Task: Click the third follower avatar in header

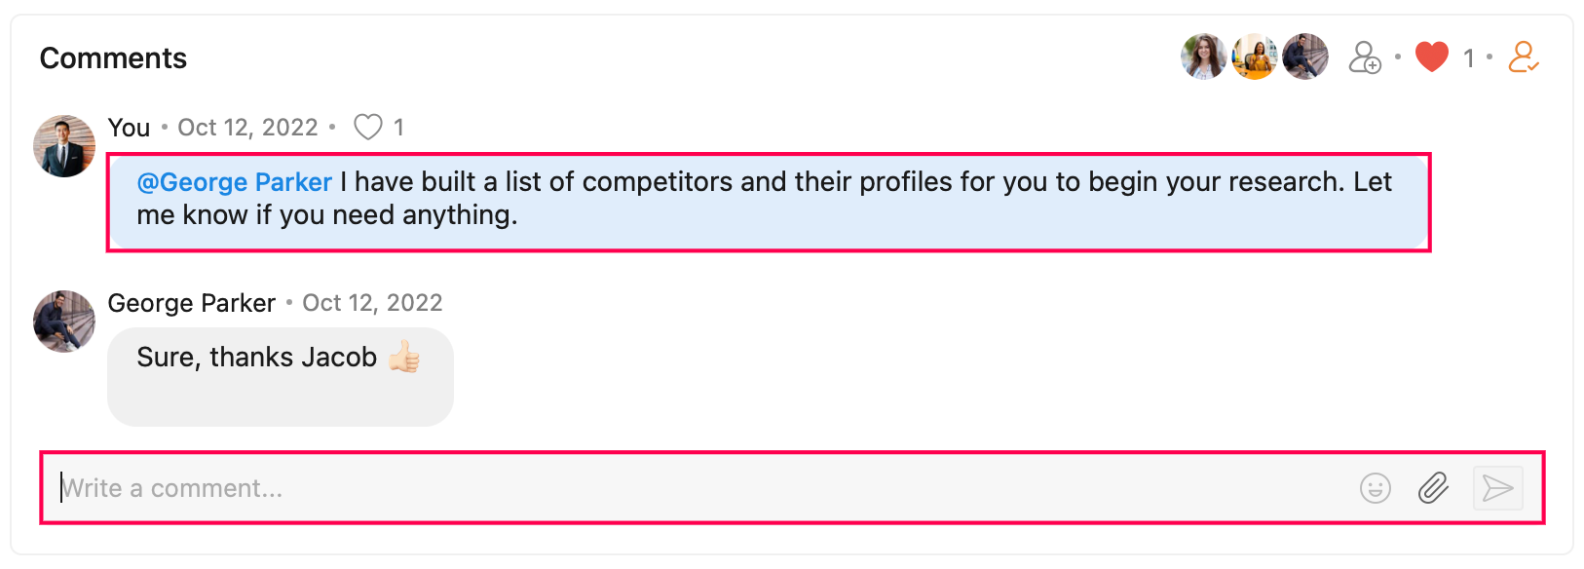Action: click(1305, 57)
